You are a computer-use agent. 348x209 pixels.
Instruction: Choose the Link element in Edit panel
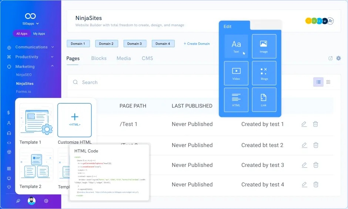(x=264, y=100)
